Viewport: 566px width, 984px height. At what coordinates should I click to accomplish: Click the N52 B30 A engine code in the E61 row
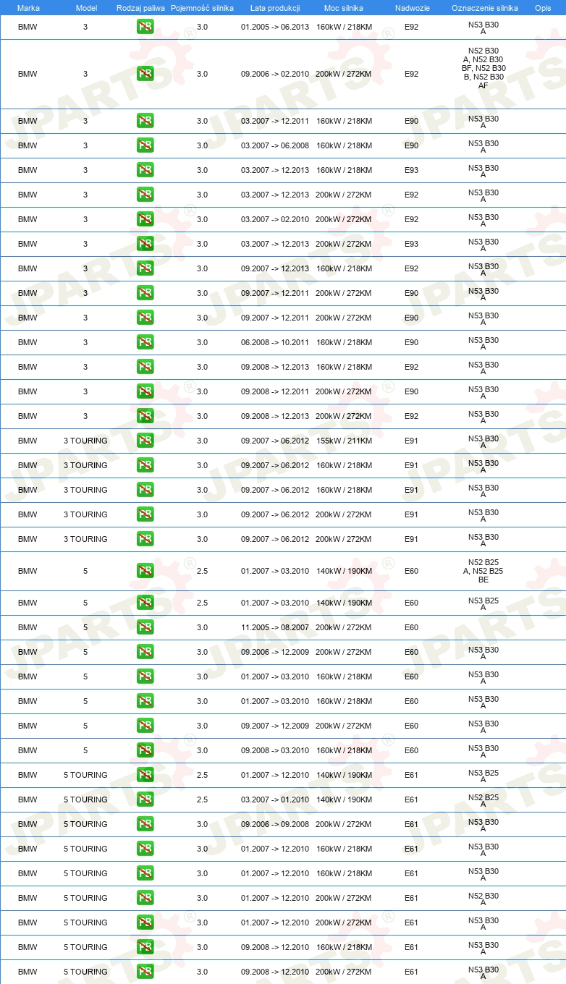pos(483,899)
